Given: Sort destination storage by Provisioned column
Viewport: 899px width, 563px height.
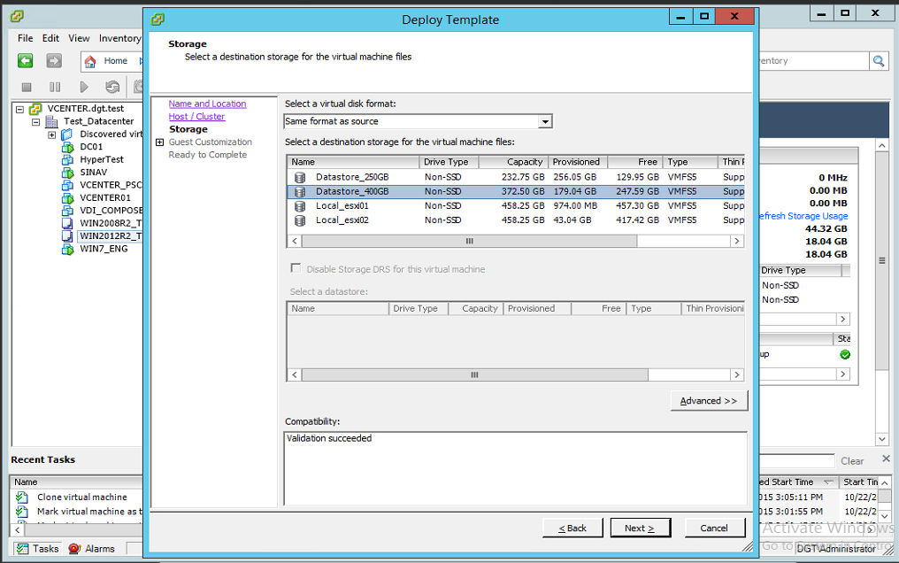Looking at the screenshot, I should (x=577, y=162).
